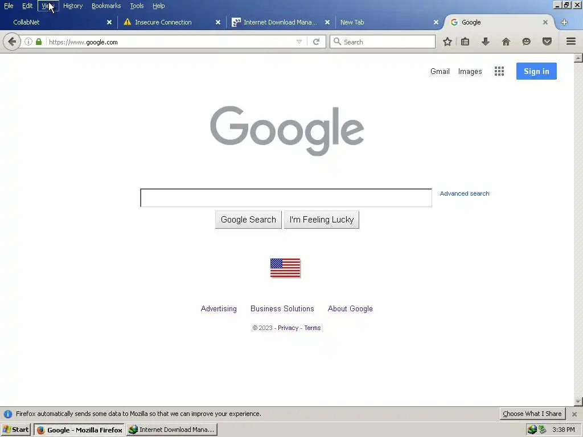Click the Google logo
The height and width of the screenshot is (437, 583).
(x=287, y=130)
